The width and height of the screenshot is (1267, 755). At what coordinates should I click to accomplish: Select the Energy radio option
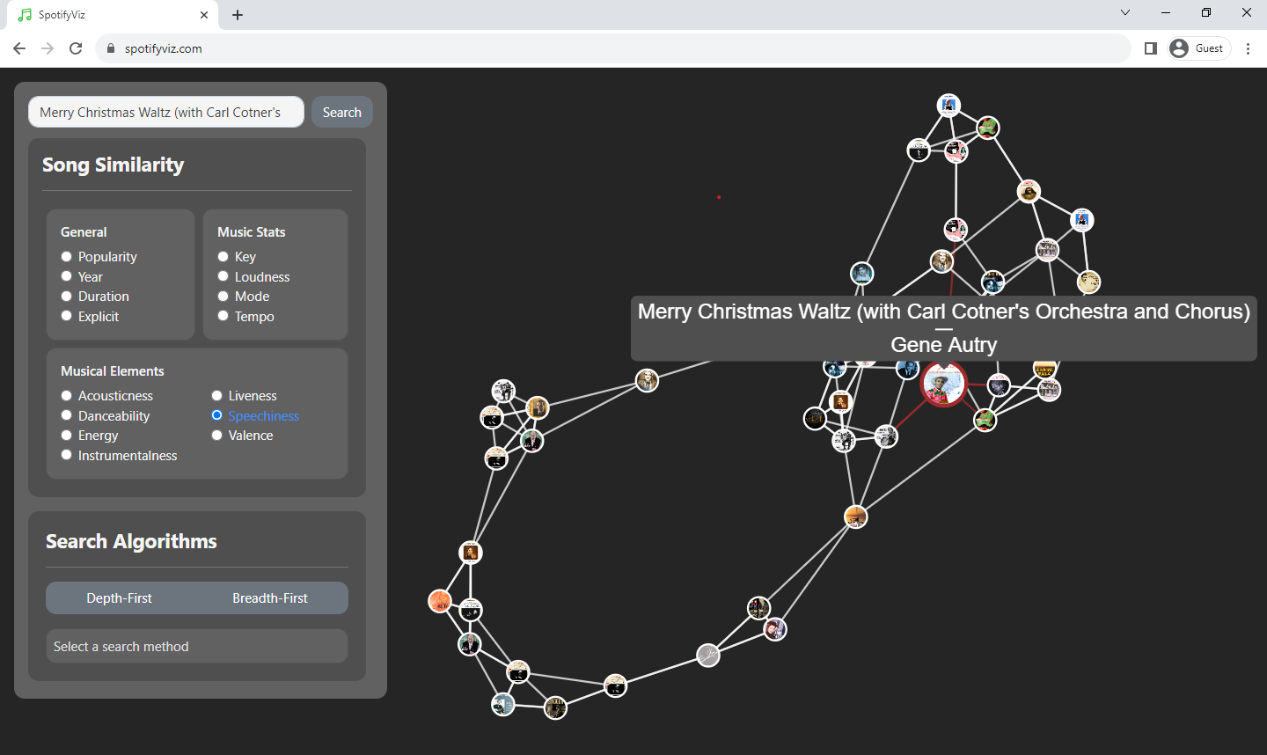66,436
